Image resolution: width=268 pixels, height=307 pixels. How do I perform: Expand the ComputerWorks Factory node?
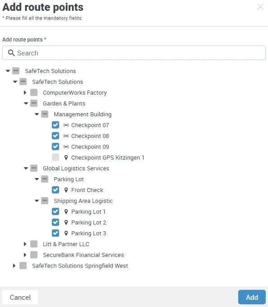[x=25, y=92]
